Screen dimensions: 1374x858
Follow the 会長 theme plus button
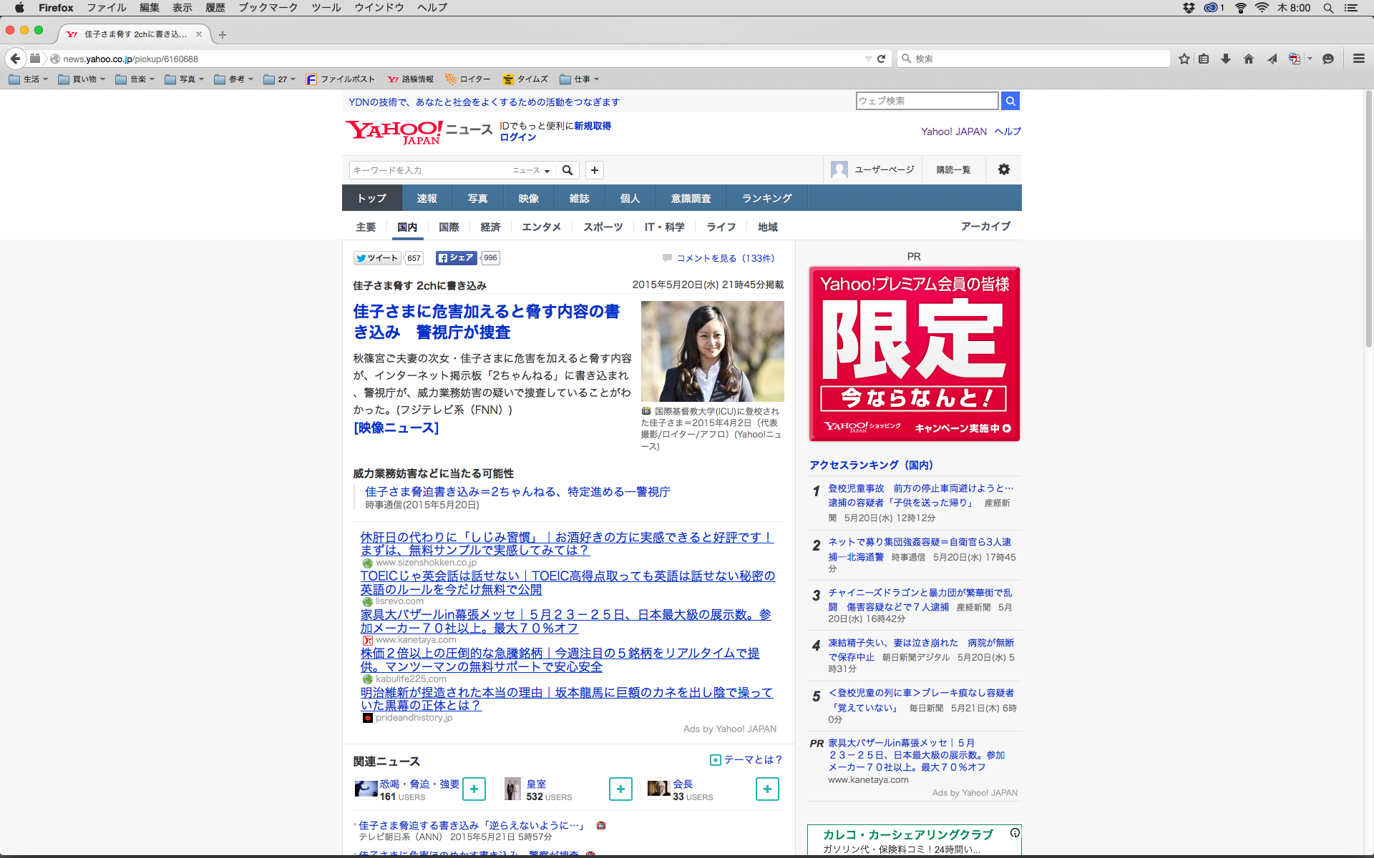coord(767,789)
